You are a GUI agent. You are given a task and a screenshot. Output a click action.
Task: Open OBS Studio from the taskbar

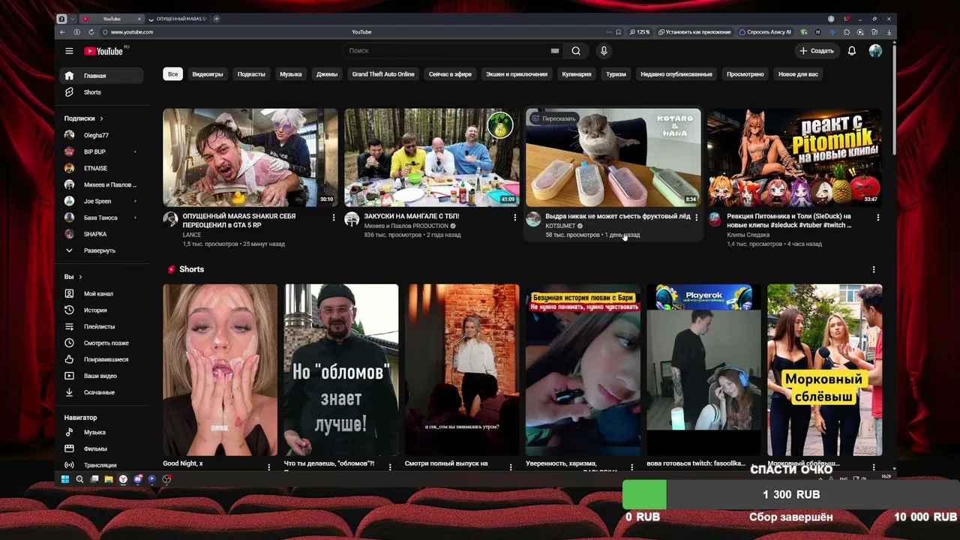pyautogui.click(x=166, y=479)
